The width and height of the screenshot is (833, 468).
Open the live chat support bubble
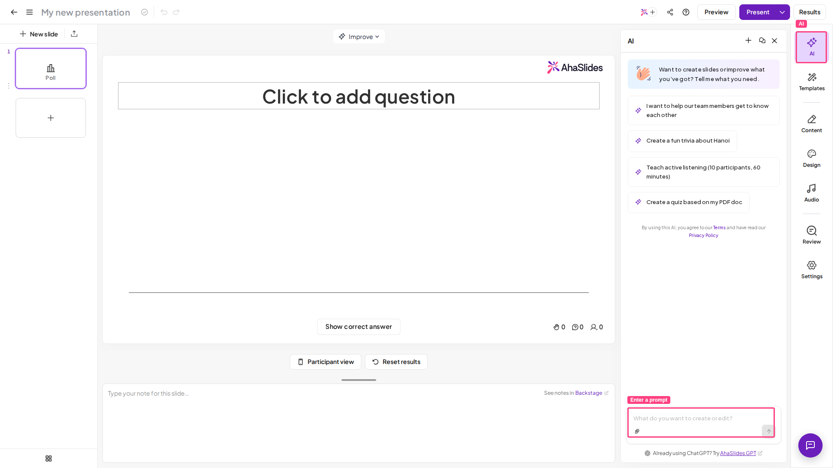810,445
